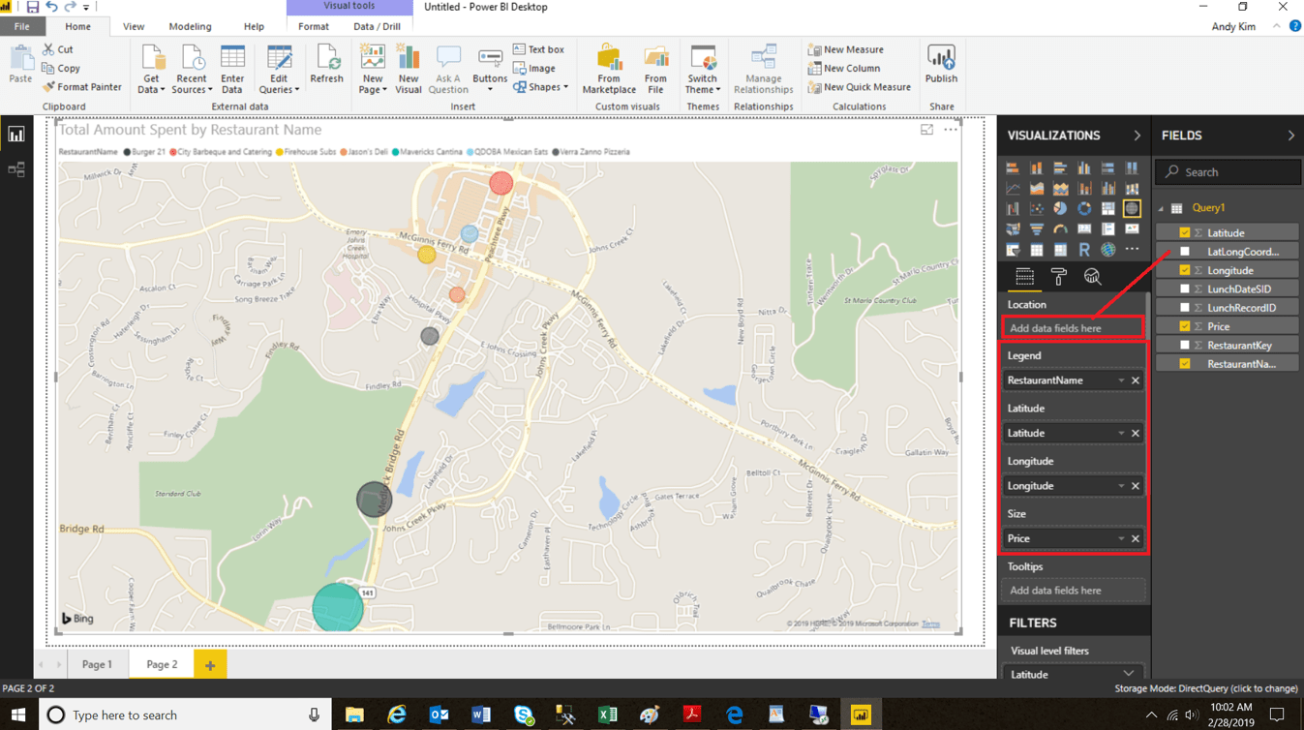Screen dimensions: 1304x730
Task: Collapse the Query1 table in Fields
Action: [x=1162, y=208]
